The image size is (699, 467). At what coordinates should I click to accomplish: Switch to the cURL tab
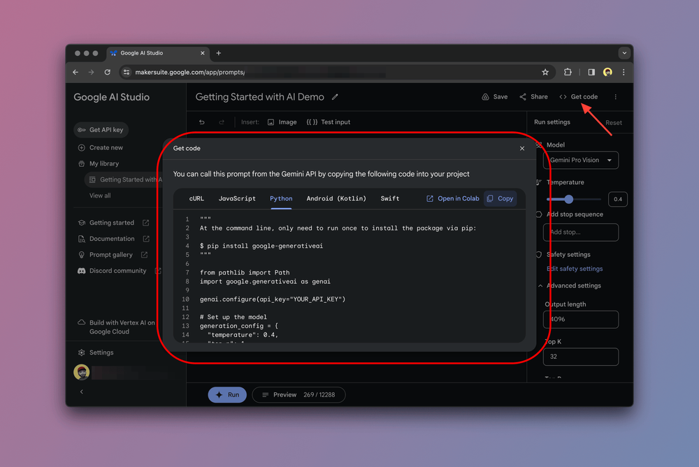click(196, 198)
